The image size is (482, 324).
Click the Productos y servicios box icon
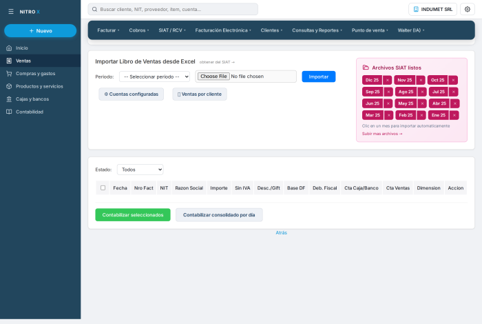click(x=9, y=86)
